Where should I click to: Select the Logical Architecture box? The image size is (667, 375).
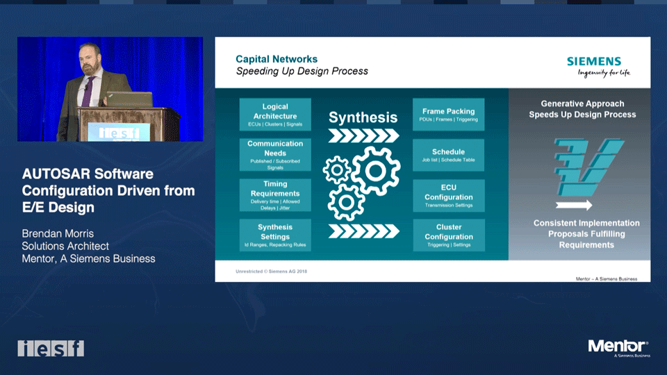275,115
